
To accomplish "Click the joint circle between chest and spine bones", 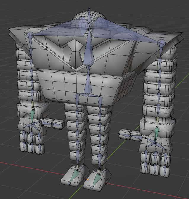I will tap(88, 68).
